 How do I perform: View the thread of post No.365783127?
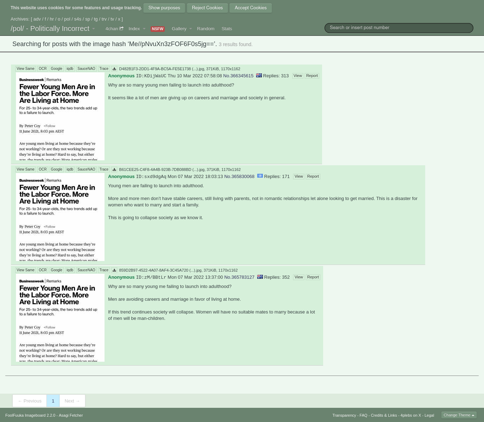point(299,277)
